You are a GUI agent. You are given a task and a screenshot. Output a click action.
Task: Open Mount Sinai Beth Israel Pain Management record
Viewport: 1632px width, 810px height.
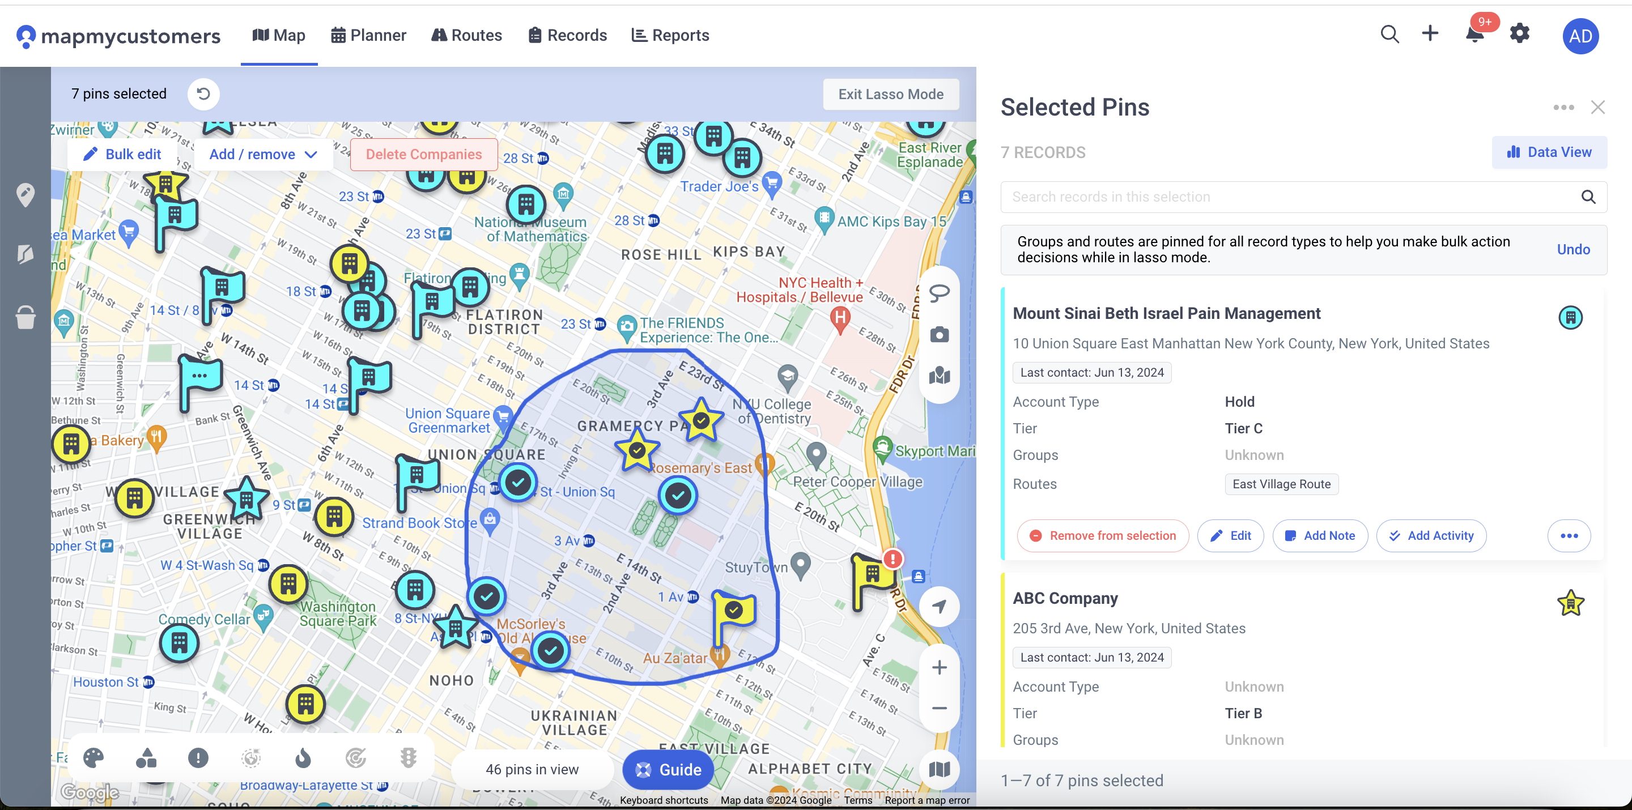[1166, 313]
